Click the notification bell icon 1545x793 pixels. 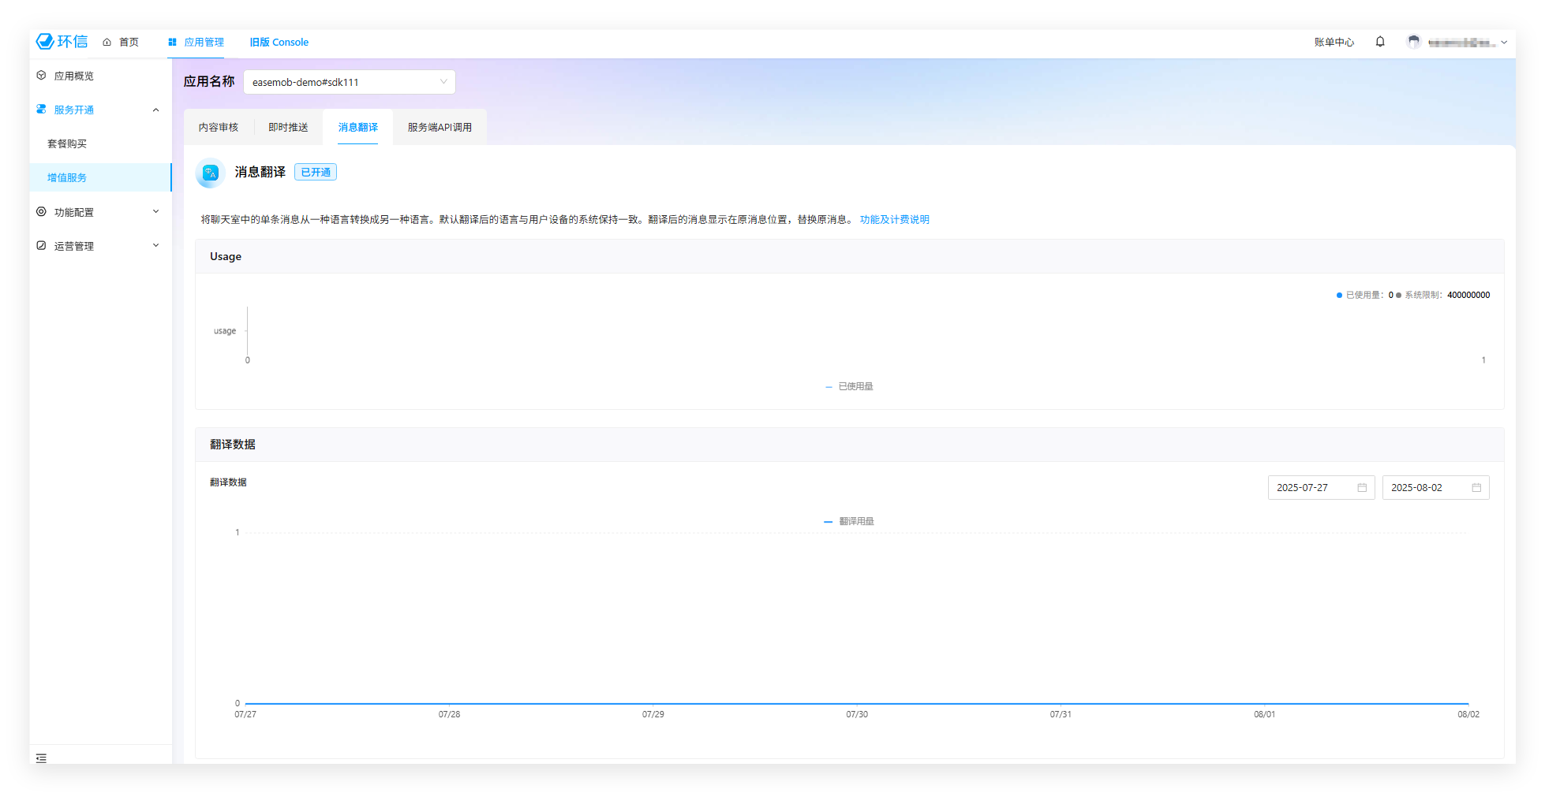pyautogui.click(x=1380, y=42)
